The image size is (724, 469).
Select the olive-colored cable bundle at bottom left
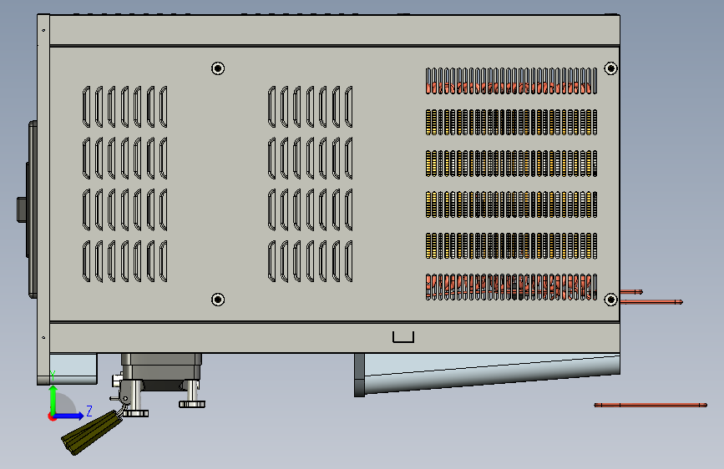click(91, 433)
